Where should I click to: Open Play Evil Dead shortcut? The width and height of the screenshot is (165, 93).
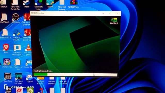click(x=16, y=35)
